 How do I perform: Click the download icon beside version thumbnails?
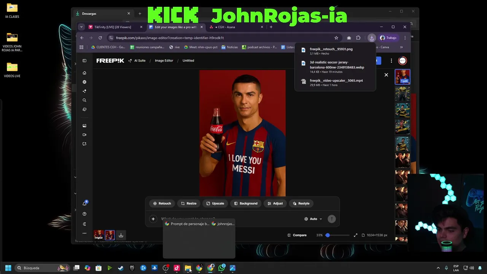click(x=121, y=235)
